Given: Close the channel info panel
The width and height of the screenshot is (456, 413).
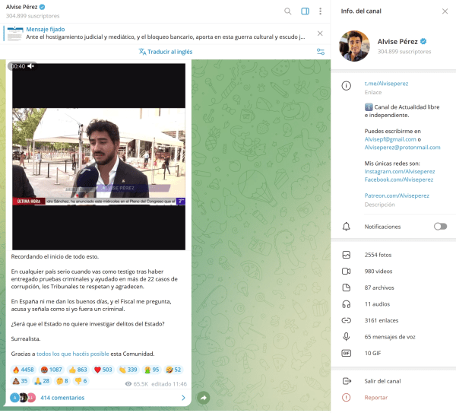Looking at the screenshot, I should coord(445,11).
